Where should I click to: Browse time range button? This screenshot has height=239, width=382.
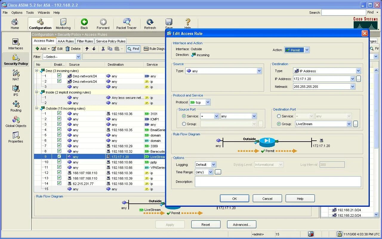(218, 172)
